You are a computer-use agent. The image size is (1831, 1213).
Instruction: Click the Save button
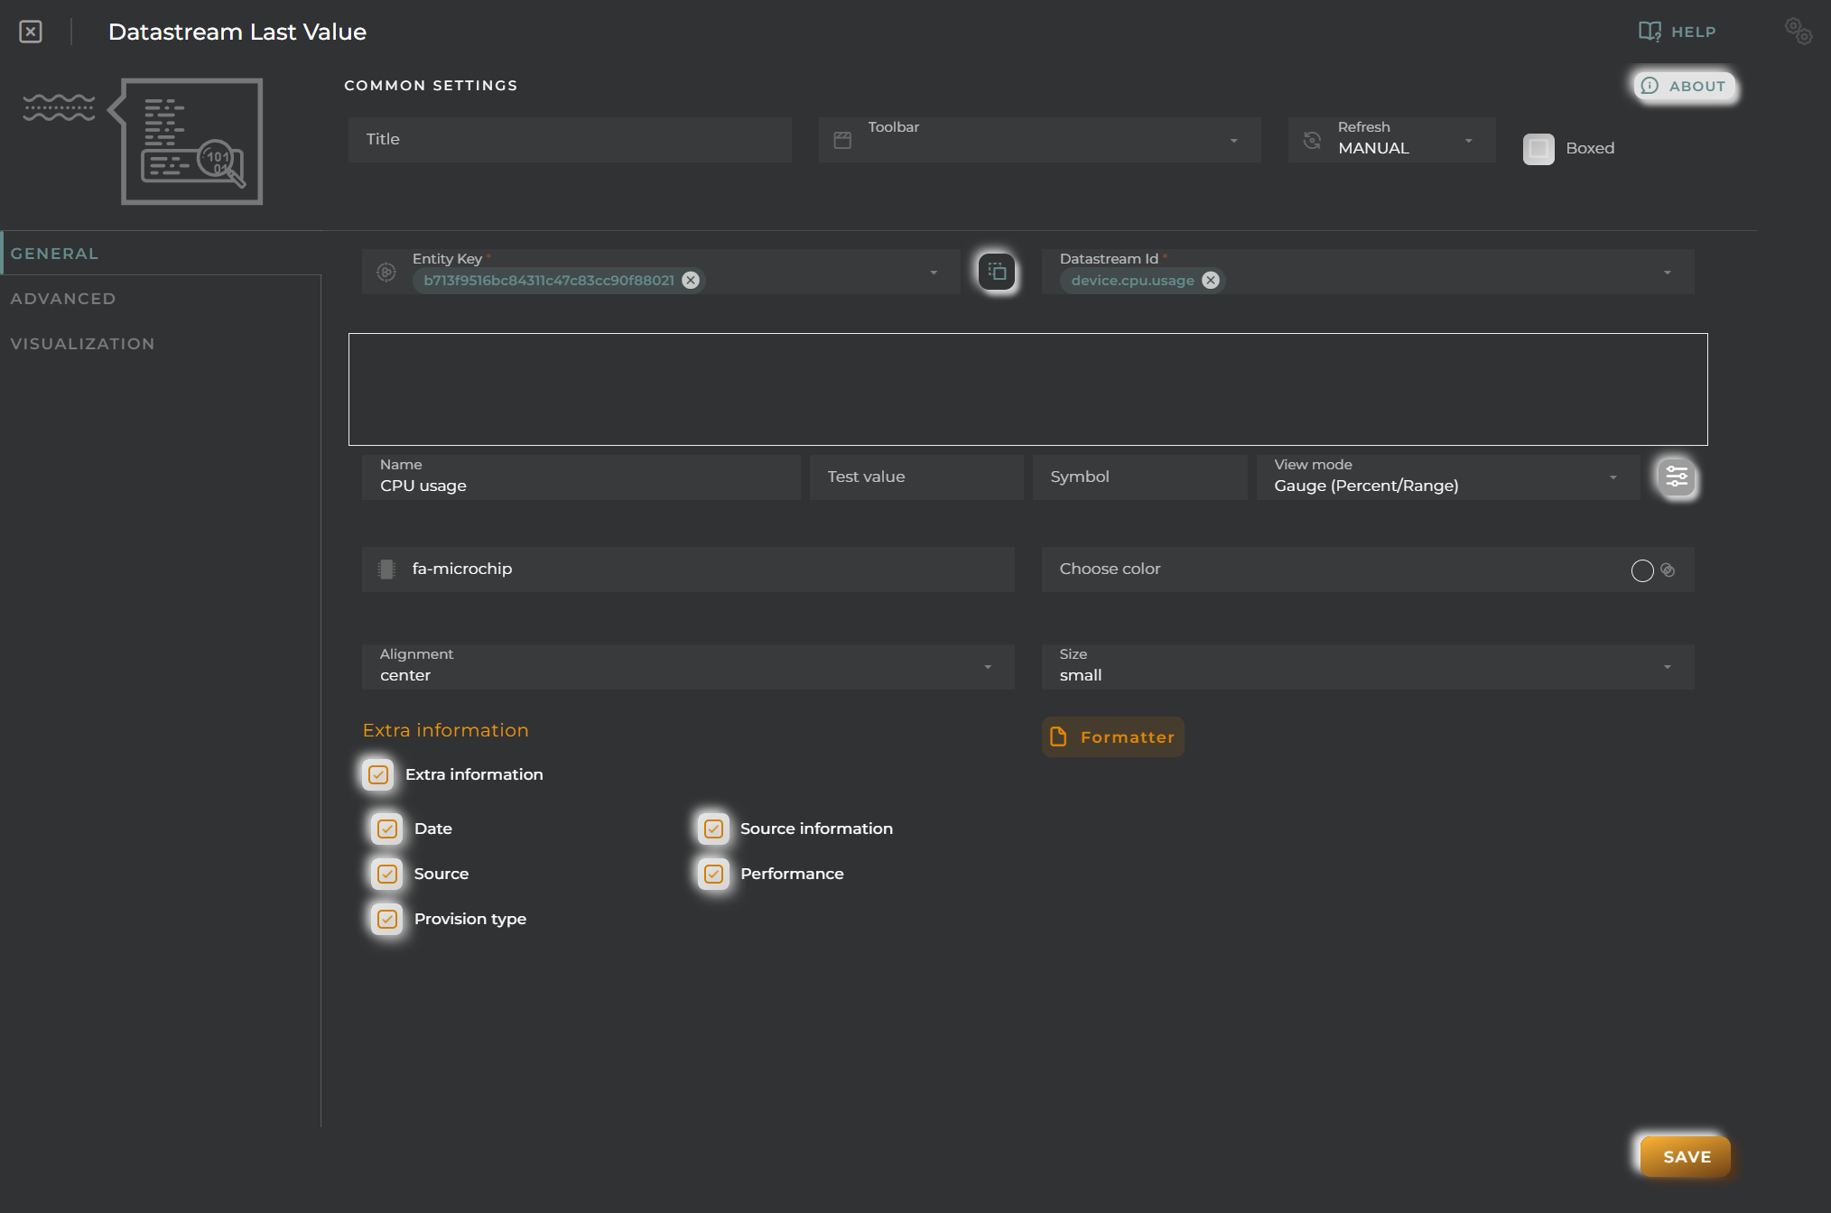[1686, 1157]
